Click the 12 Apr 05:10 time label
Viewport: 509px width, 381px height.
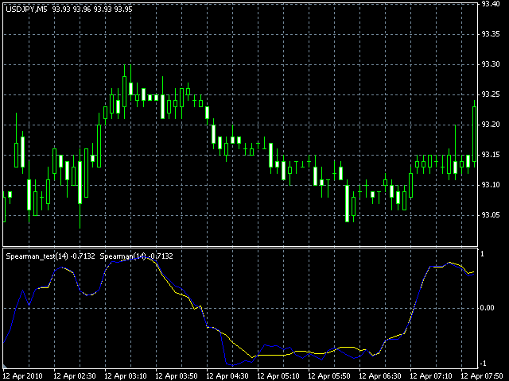coord(278,376)
